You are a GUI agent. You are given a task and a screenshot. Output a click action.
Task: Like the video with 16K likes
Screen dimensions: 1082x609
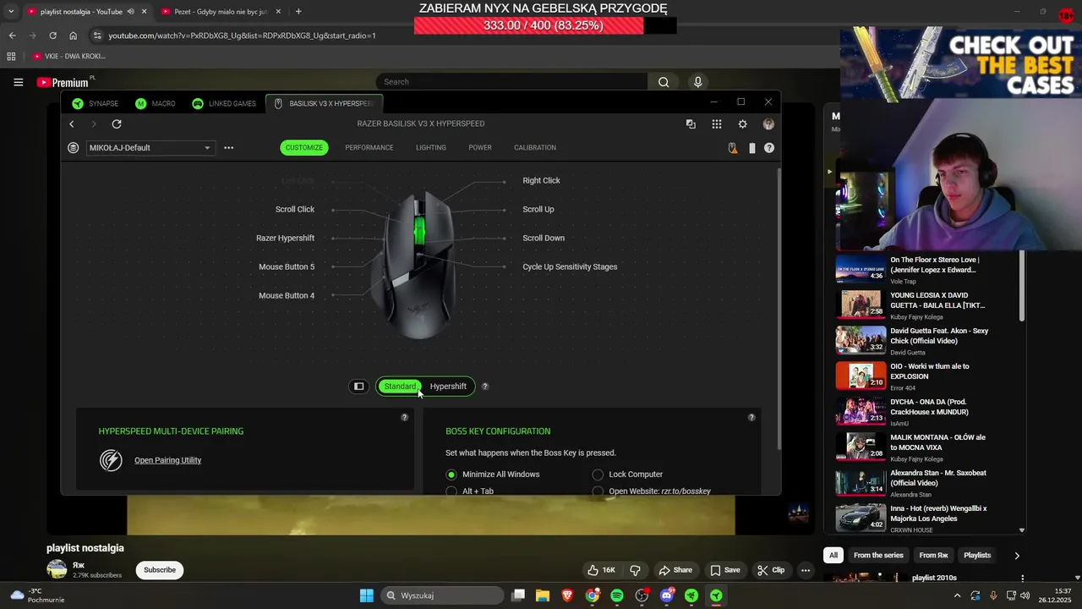coord(602,570)
